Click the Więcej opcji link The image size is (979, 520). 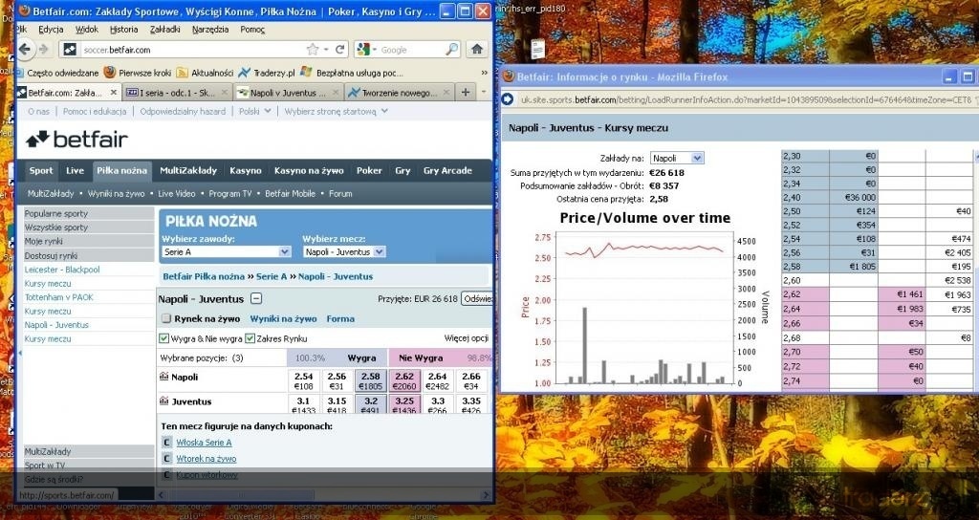click(466, 338)
